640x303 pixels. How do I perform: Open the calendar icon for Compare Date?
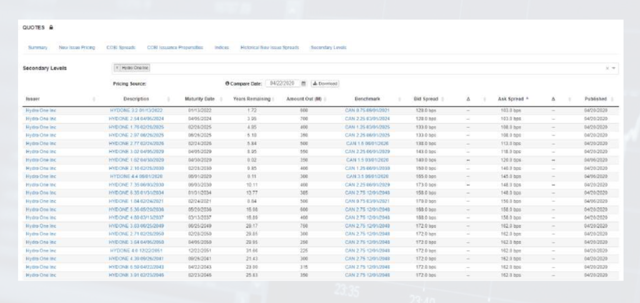pos(304,84)
